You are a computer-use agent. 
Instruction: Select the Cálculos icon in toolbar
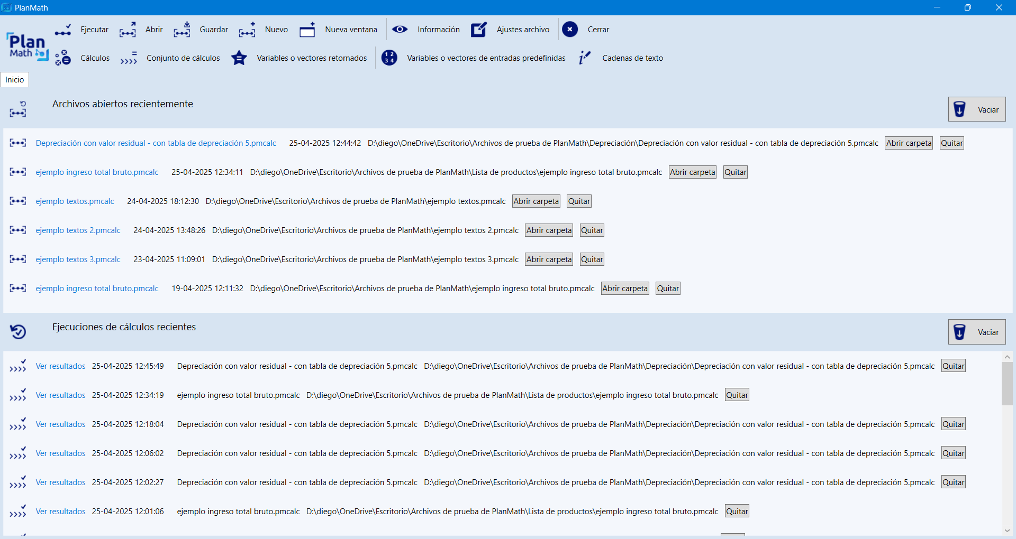(63, 58)
